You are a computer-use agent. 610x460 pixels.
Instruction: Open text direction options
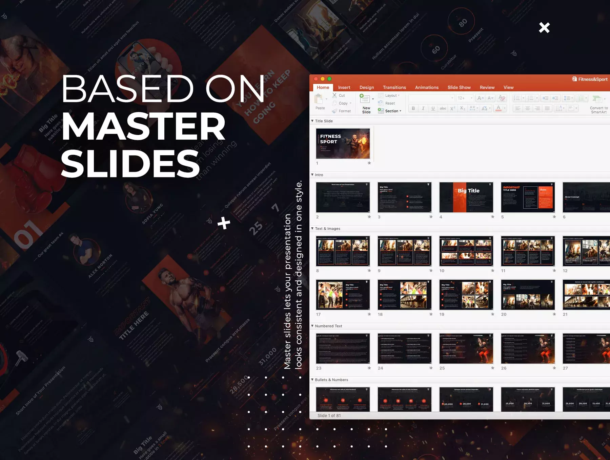(x=560, y=108)
